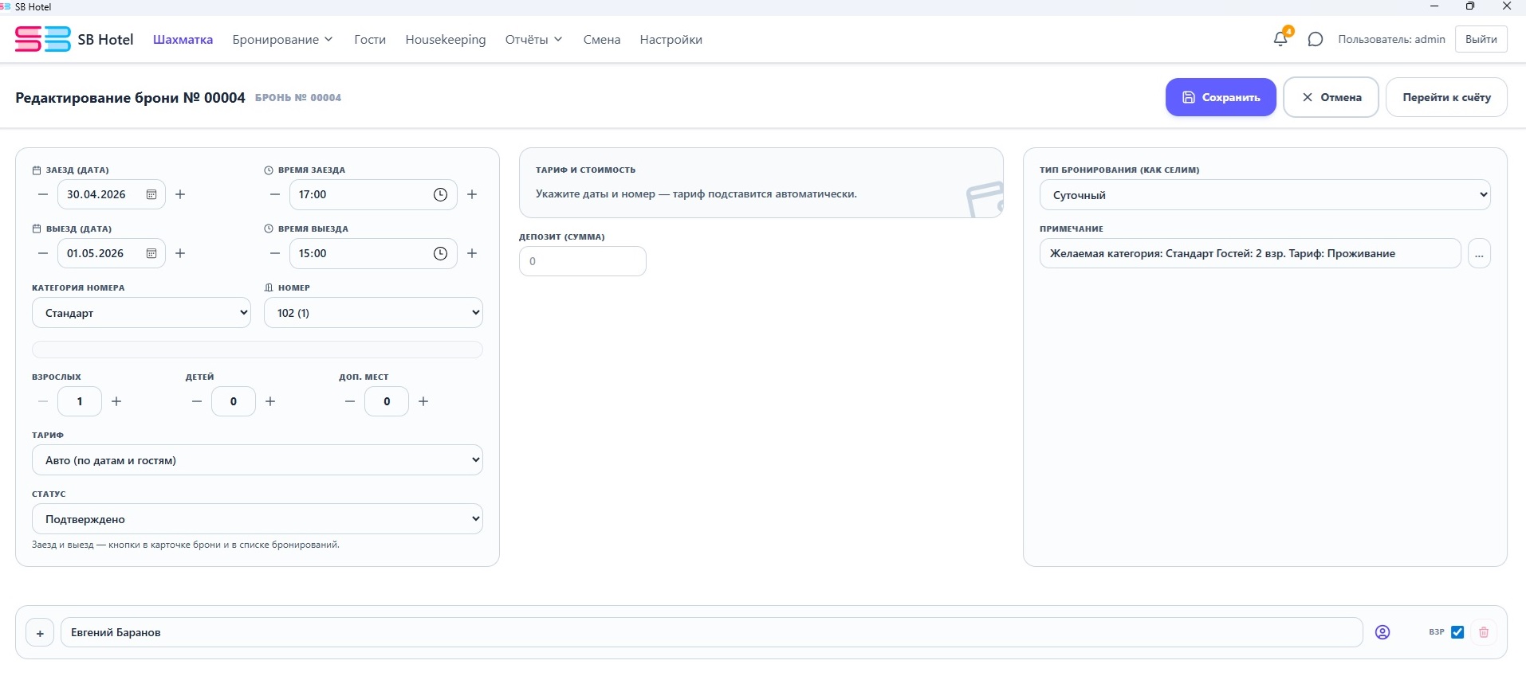Screen dimensions: 1526x676
Task: Open the Гости section
Action: tap(370, 39)
